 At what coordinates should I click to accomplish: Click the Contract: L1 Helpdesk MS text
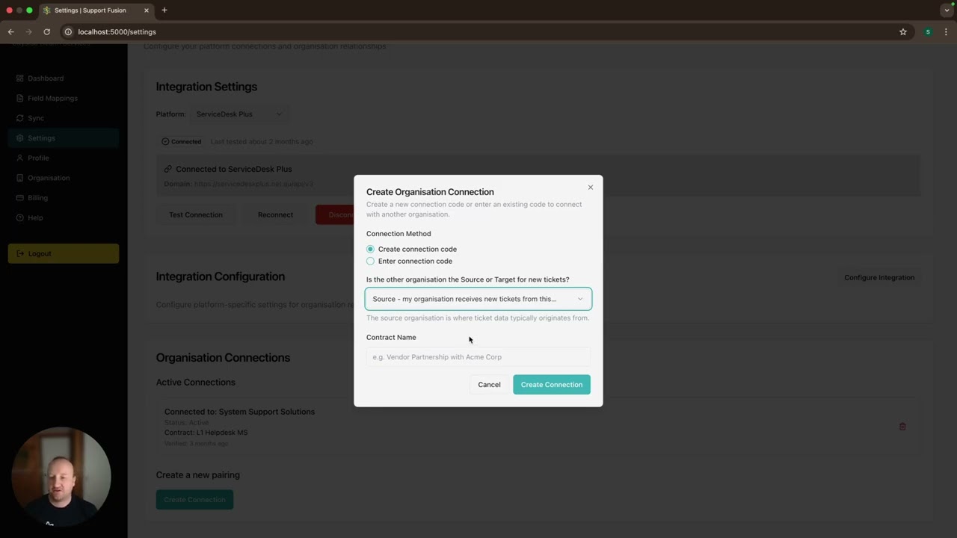(x=206, y=433)
